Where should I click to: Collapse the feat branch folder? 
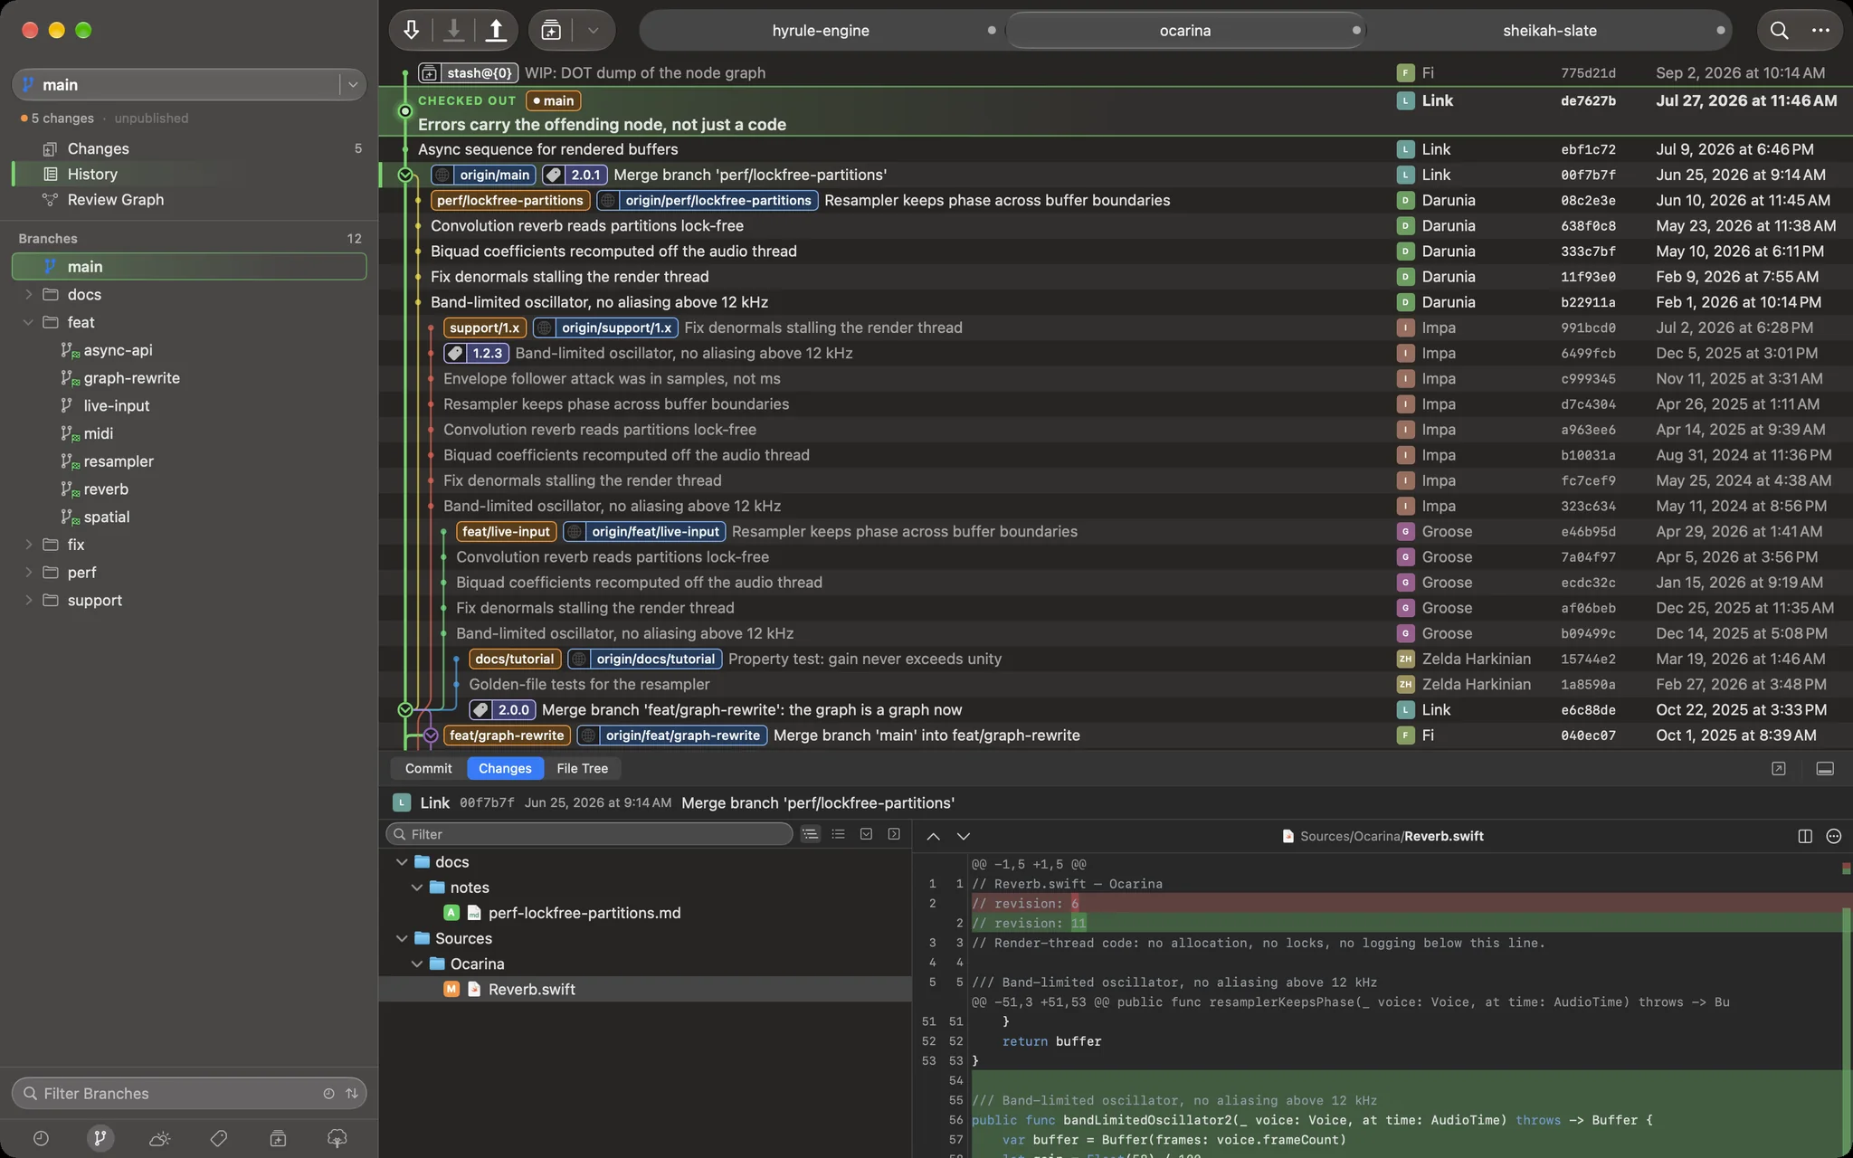coord(28,322)
